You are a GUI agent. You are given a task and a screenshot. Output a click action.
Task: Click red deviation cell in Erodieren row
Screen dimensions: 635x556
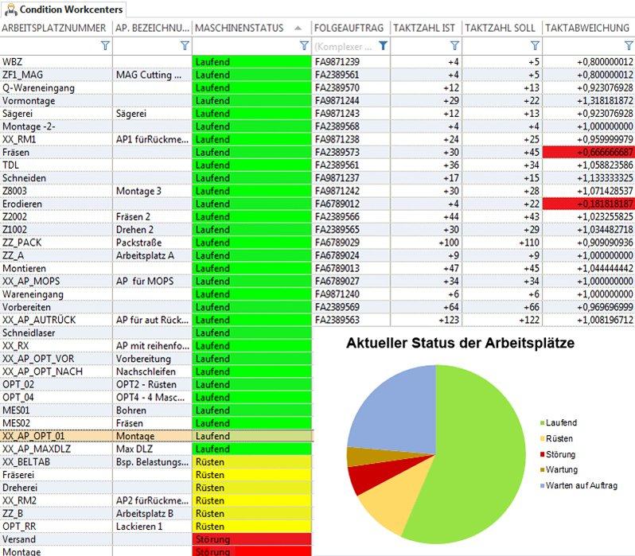coord(588,204)
